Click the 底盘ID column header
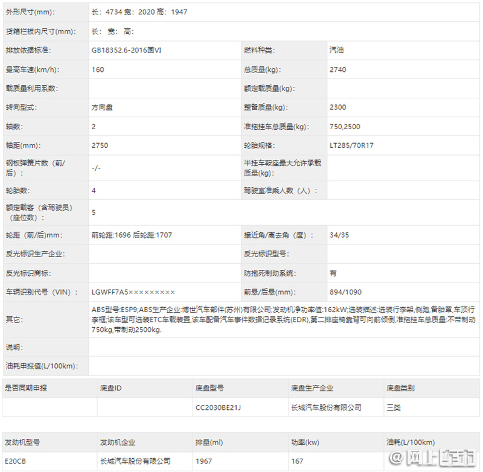Viewport: 483px width, 472px height. 110,388
